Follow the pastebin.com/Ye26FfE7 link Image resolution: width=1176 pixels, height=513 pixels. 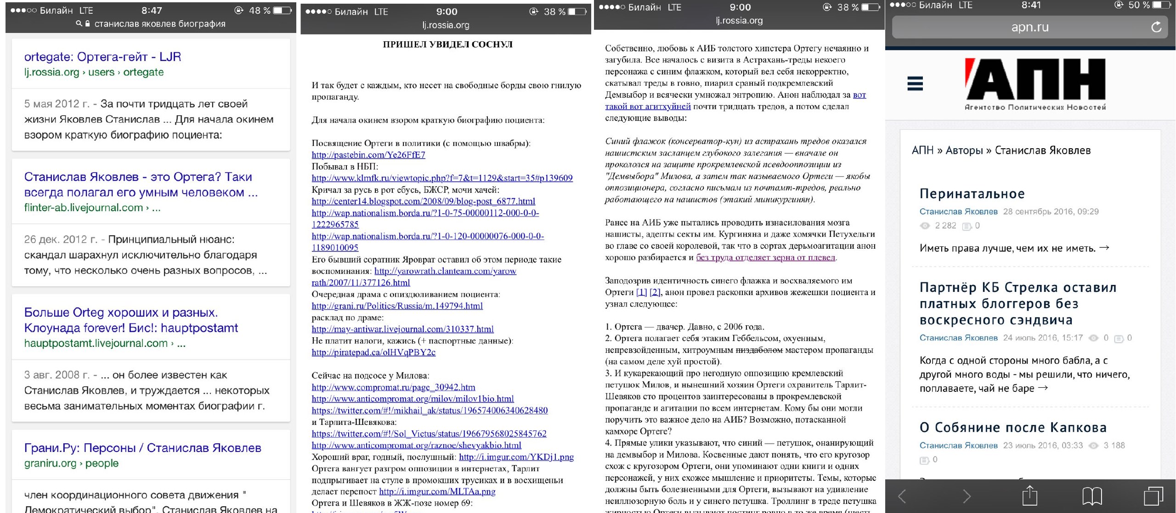[x=368, y=155]
